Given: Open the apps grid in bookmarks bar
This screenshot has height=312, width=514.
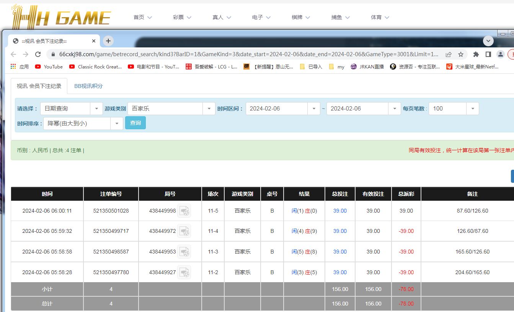Looking at the screenshot, I should (x=13, y=67).
